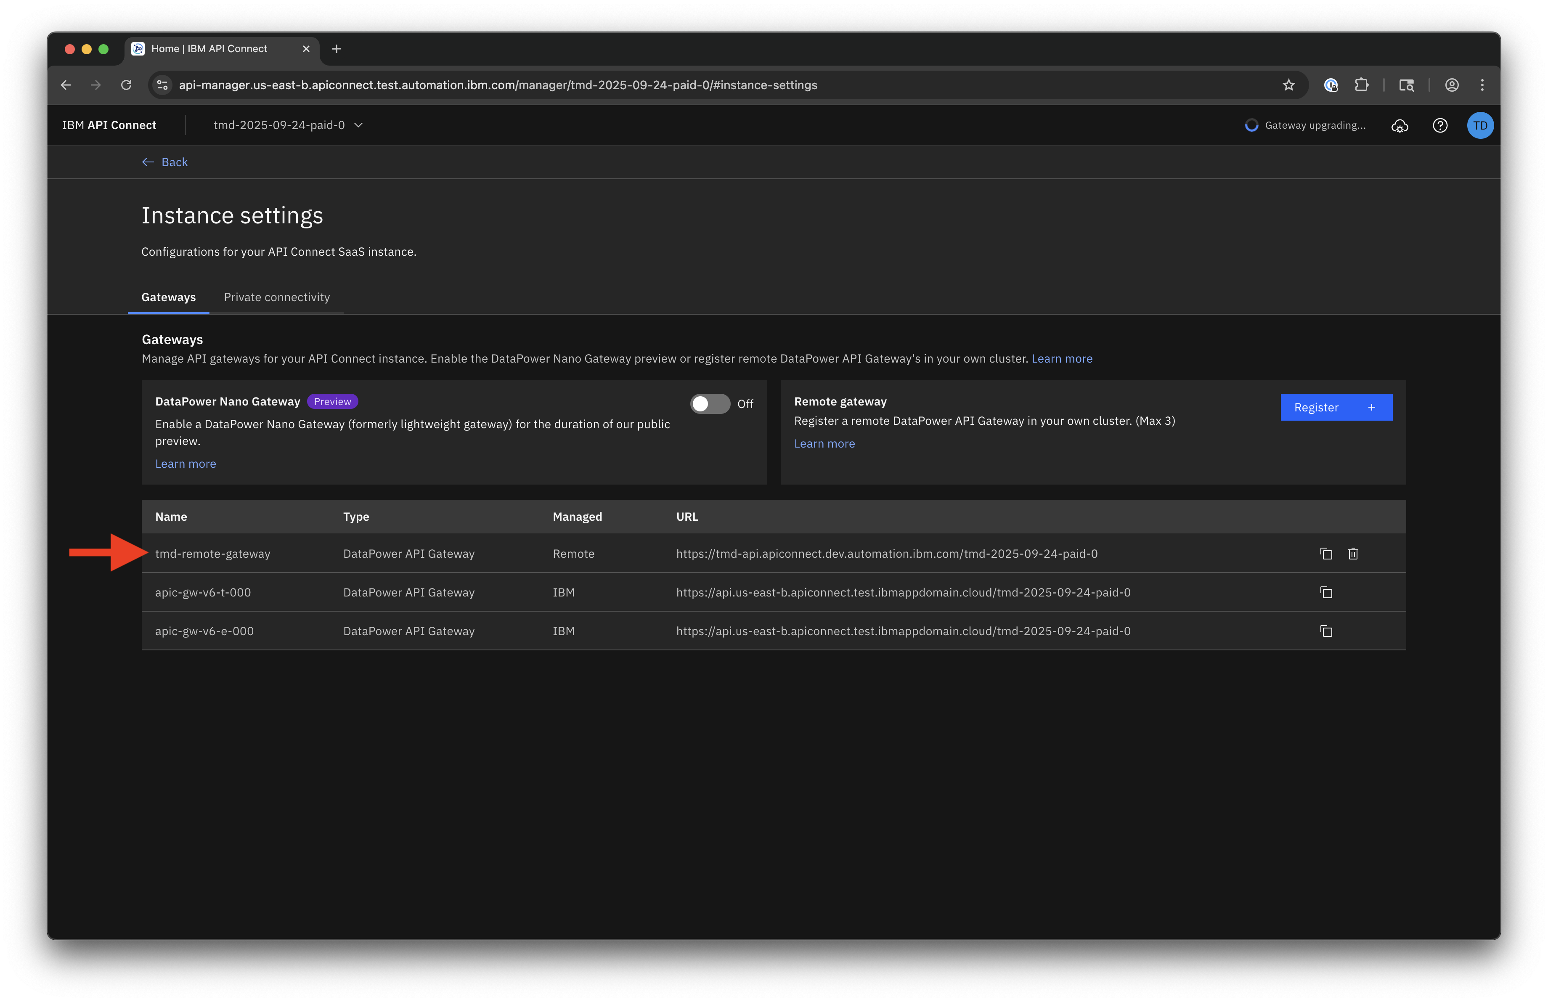This screenshot has width=1548, height=1002.
Task: Bookmark this page with star icon
Action: [1288, 85]
